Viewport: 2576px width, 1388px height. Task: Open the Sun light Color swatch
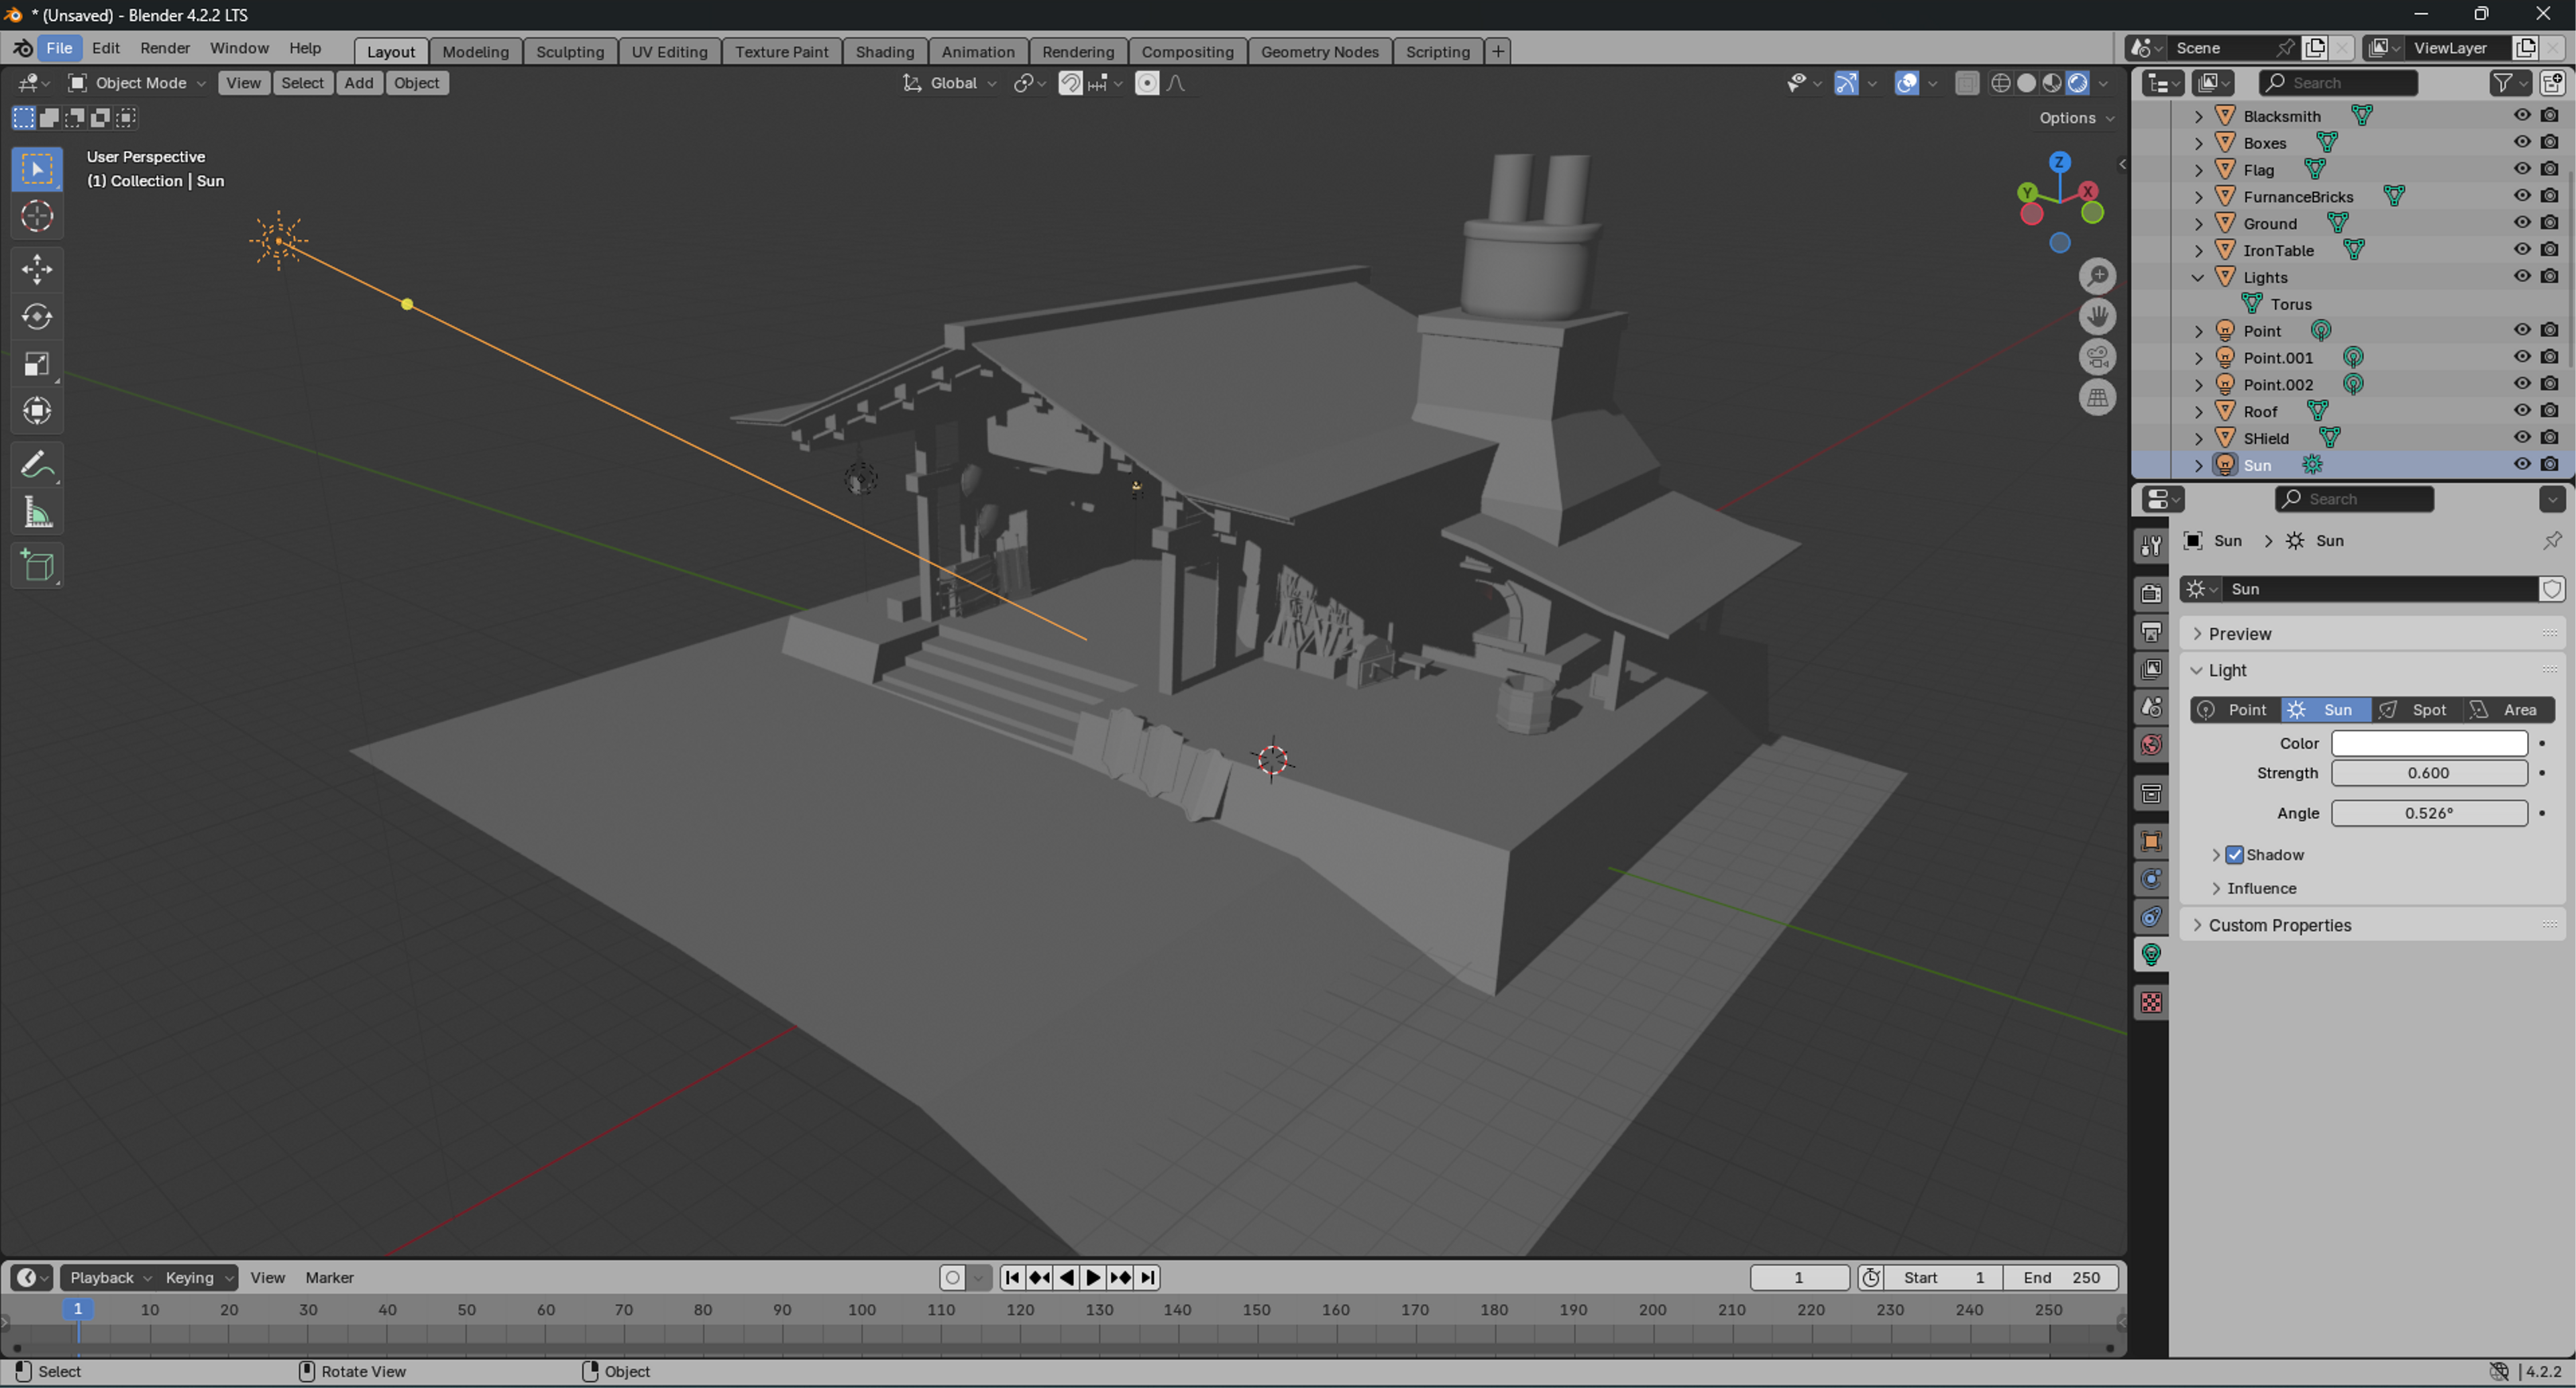click(2429, 743)
